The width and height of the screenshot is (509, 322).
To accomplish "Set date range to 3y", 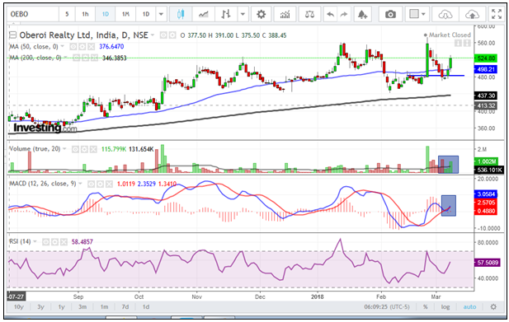I will coord(40,307).
